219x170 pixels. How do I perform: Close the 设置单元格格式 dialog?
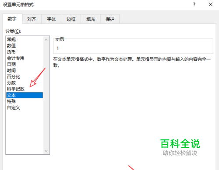pos(211,4)
